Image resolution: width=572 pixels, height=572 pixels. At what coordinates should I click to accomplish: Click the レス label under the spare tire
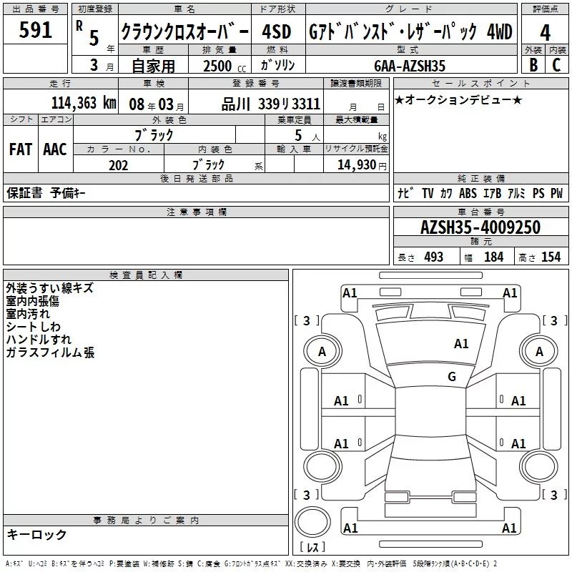[x=312, y=548]
